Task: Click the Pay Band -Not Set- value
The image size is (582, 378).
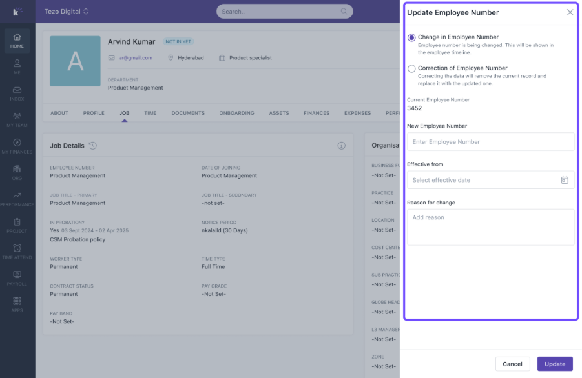Action: pyautogui.click(x=62, y=321)
